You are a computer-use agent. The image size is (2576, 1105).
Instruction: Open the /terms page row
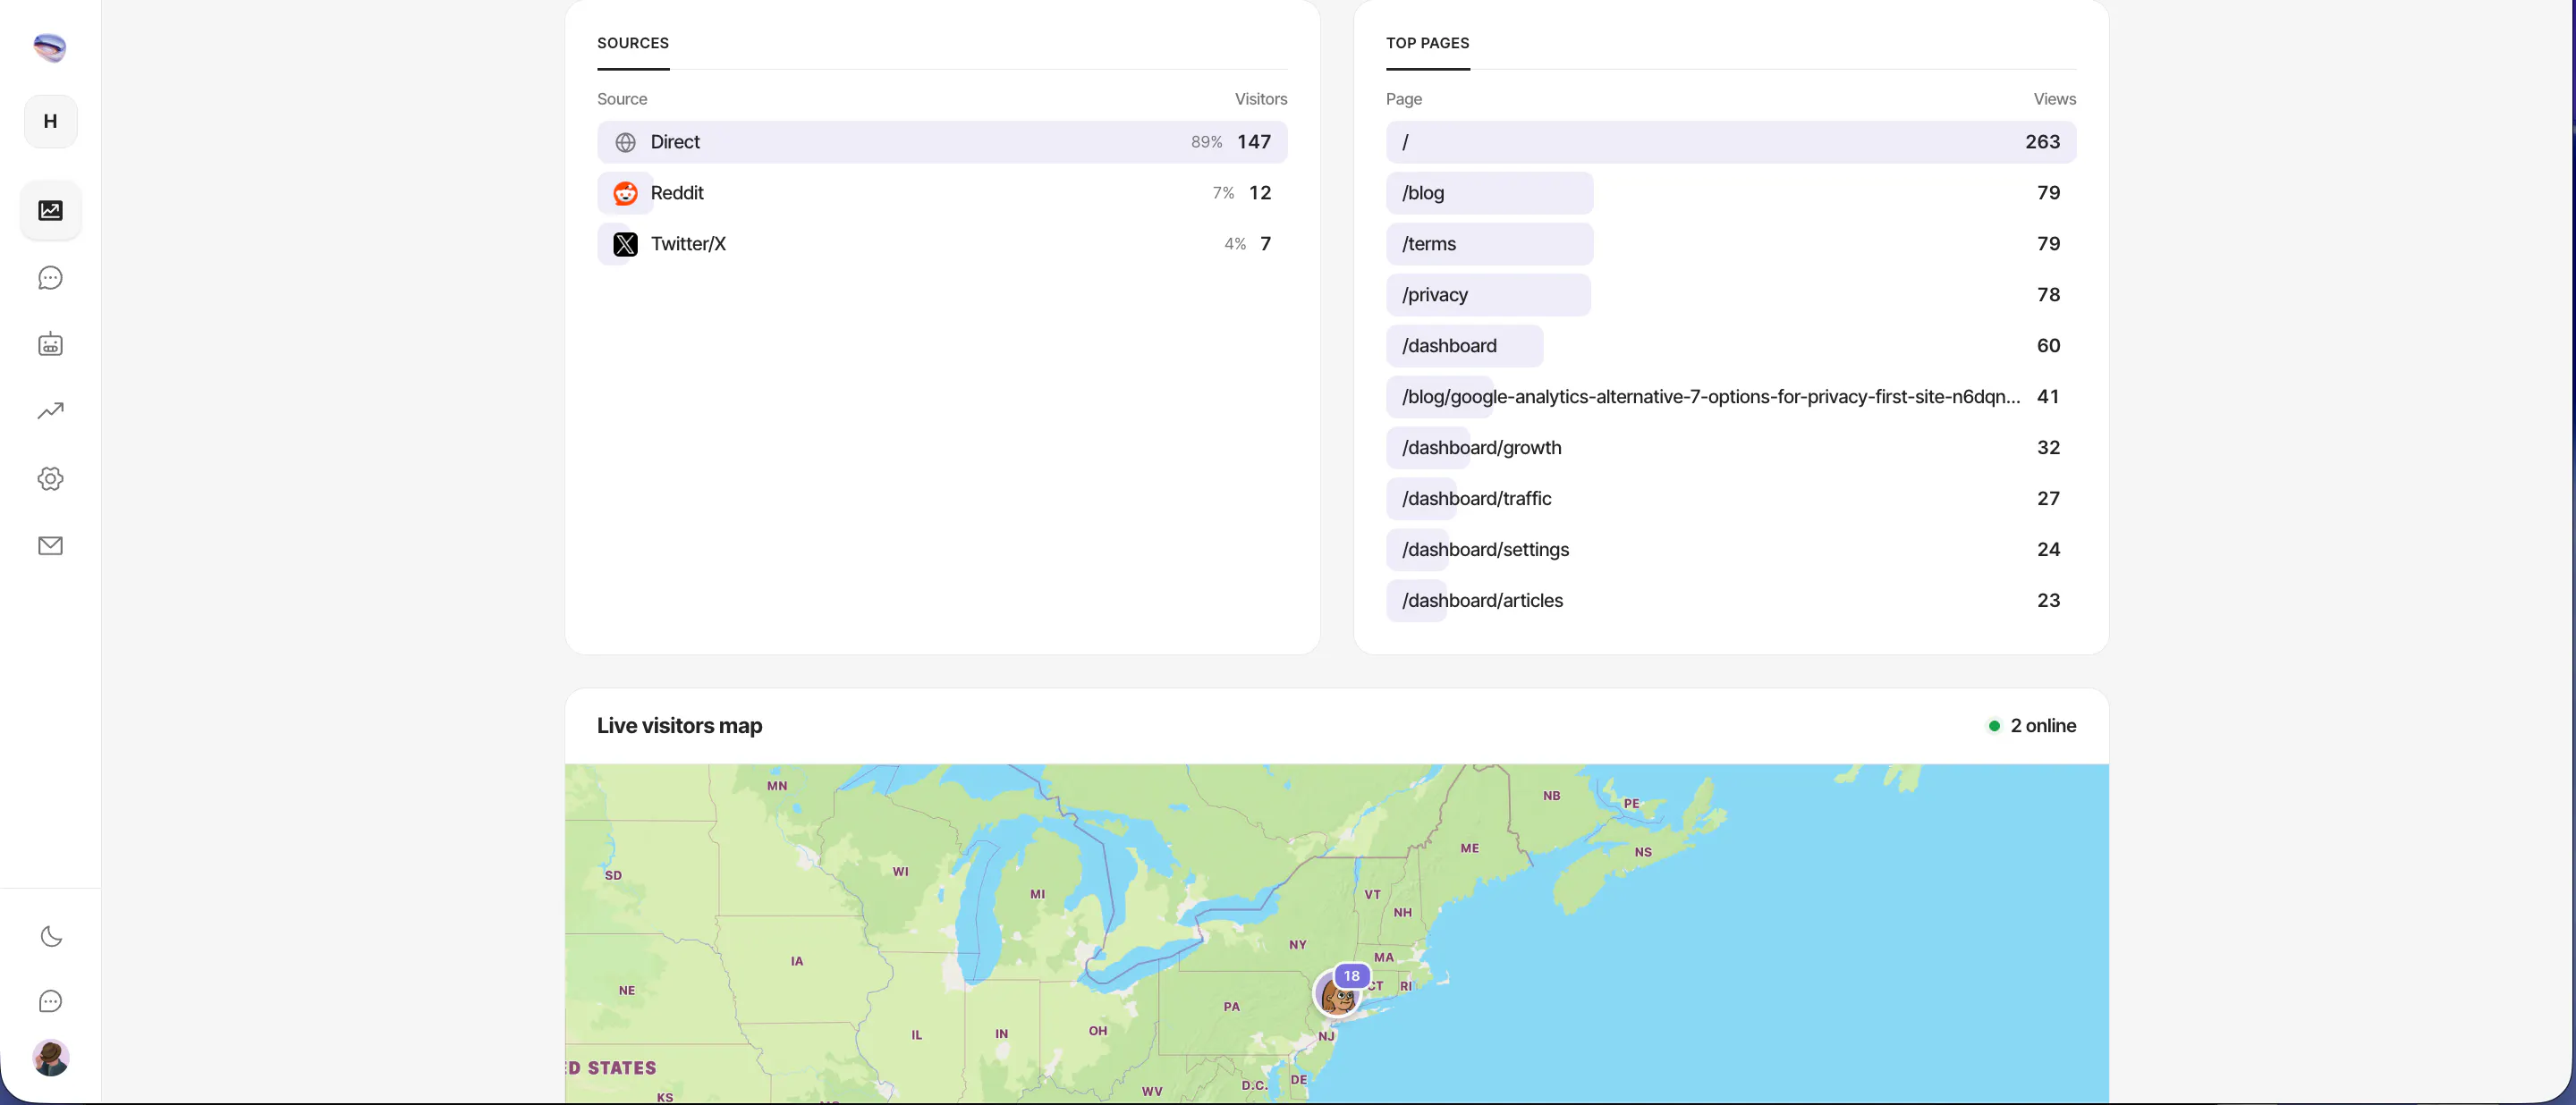click(1730, 244)
